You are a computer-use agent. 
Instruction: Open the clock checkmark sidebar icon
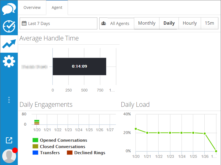click(x=9, y=26)
